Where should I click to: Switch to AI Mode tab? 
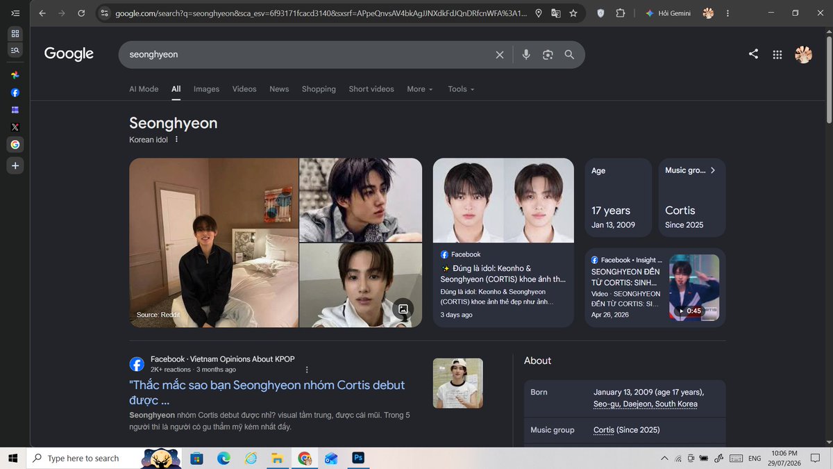(144, 89)
